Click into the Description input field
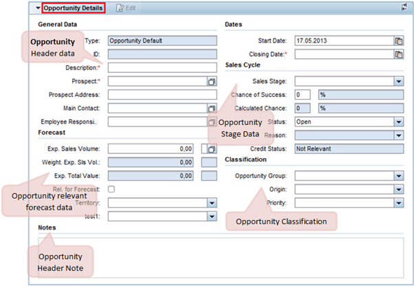Viewport: 414px width, 286px height. click(162, 67)
